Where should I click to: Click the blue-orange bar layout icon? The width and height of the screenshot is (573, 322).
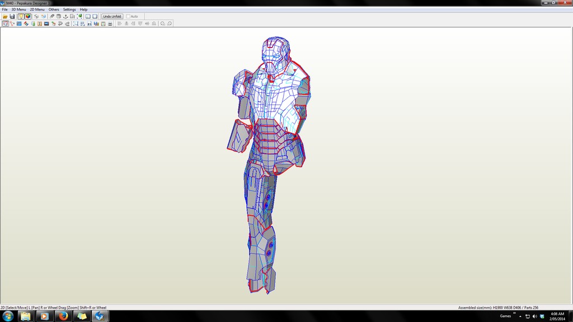click(x=96, y=23)
